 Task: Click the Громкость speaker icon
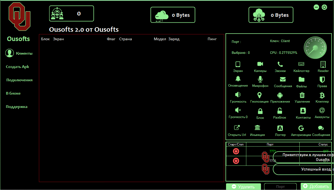(238, 95)
